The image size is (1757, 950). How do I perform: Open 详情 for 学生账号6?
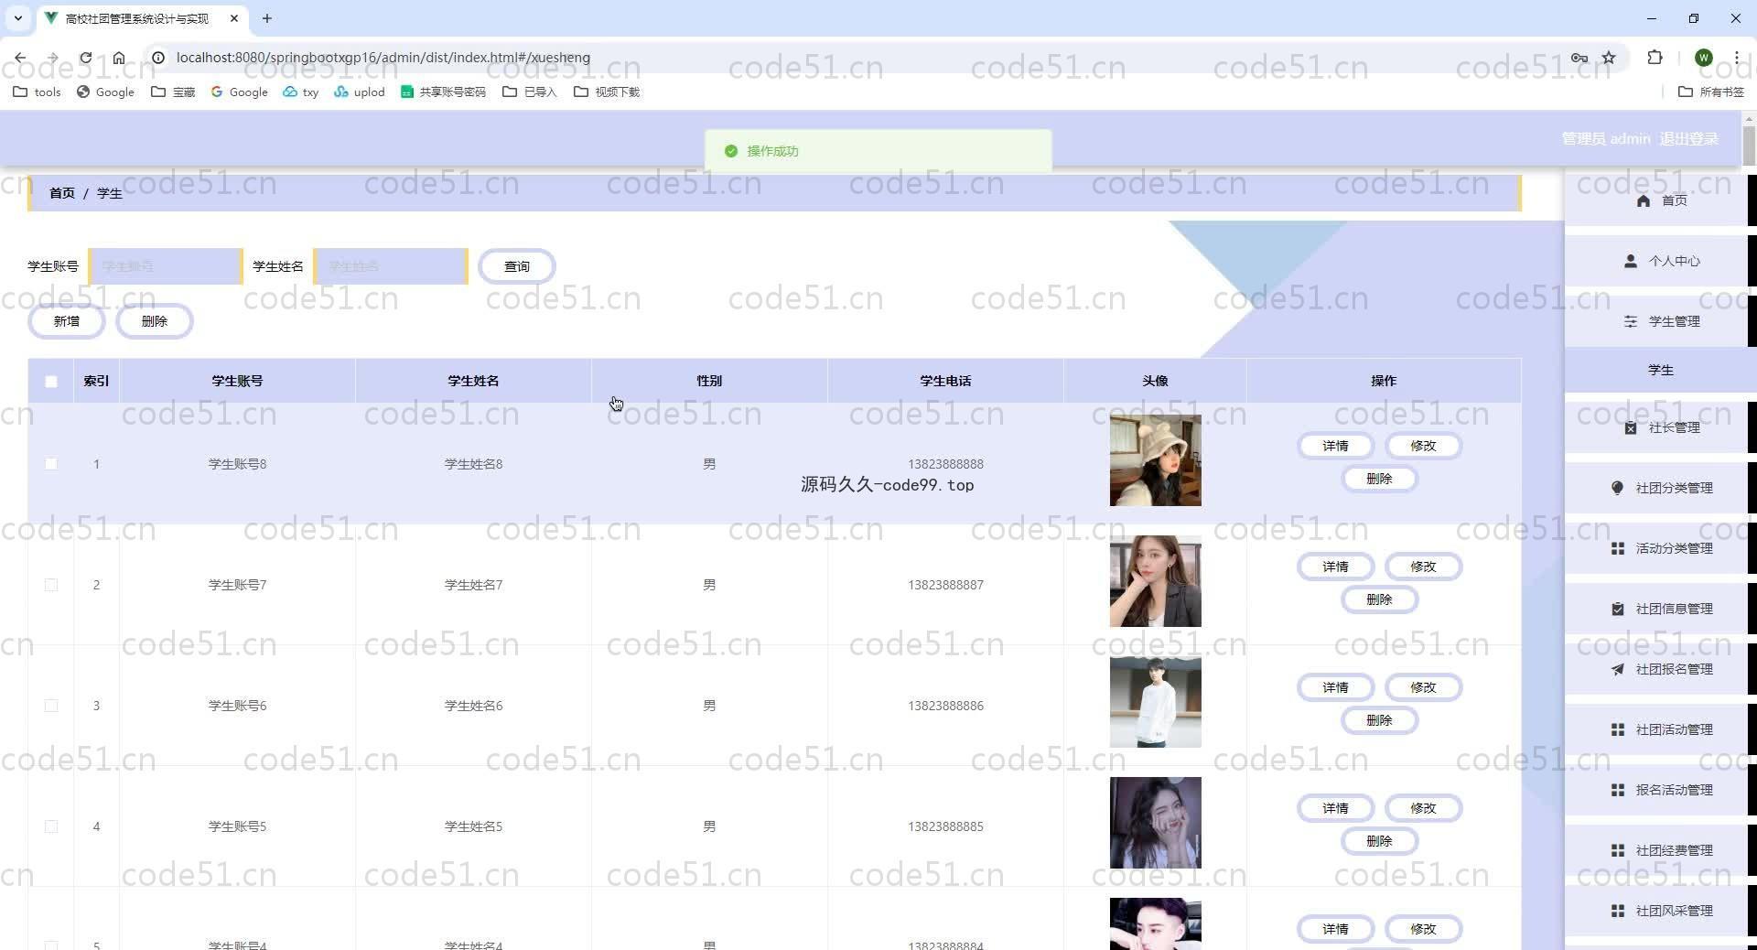[x=1335, y=687]
